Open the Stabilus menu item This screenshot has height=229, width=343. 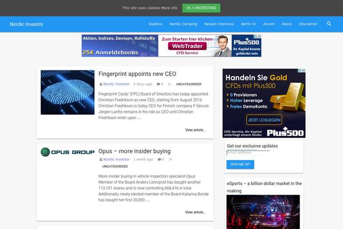click(x=155, y=24)
